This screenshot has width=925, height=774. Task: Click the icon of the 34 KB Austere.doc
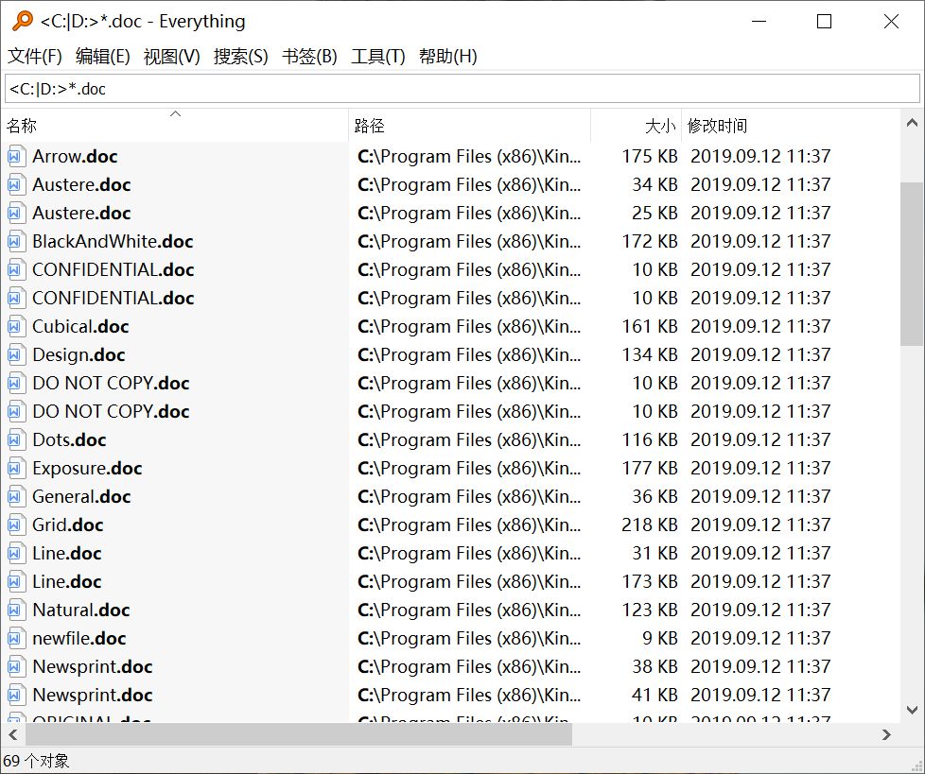point(15,185)
